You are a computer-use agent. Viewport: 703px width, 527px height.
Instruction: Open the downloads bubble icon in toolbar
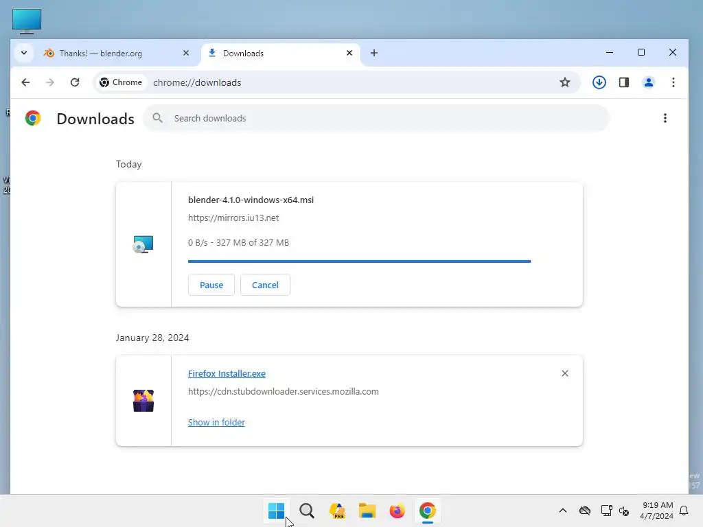coord(599,82)
